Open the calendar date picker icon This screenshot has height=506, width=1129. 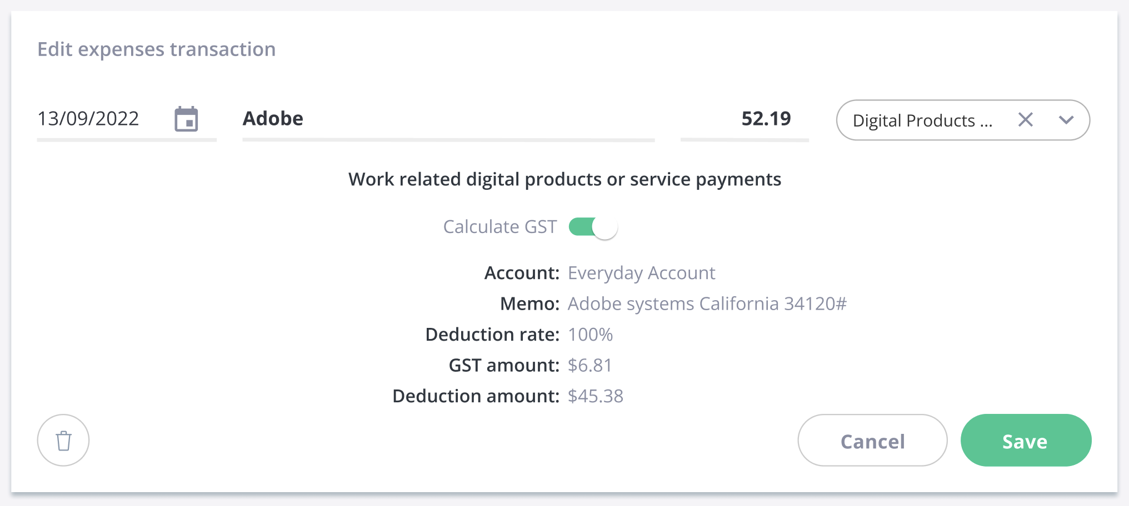[x=186, y=119]
